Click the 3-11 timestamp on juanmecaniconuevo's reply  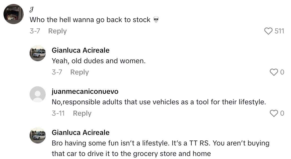point(58,113)
